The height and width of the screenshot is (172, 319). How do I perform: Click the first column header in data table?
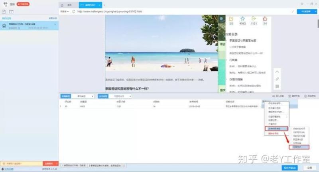pyautogui.click(x=68, y=102)
